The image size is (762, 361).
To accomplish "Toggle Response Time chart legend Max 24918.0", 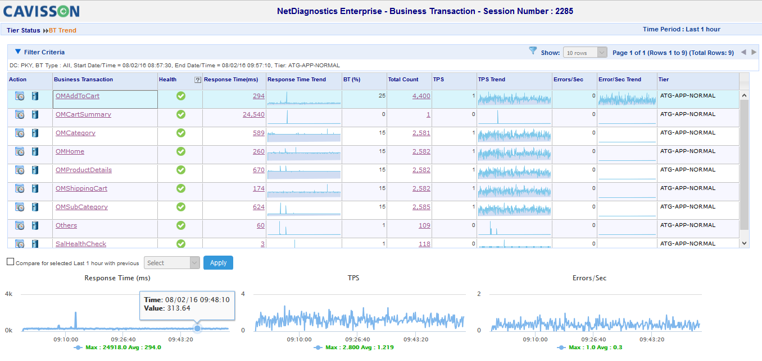I will [x=118, y=348].
